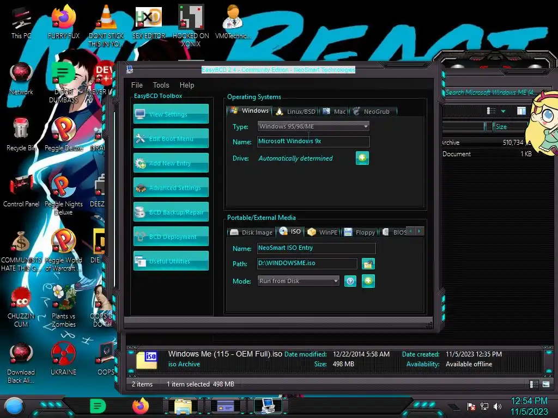558x418 pixels.
Task: Open Peggle Nights Deluxe desktop icon
Action: (x=63, y=195)
